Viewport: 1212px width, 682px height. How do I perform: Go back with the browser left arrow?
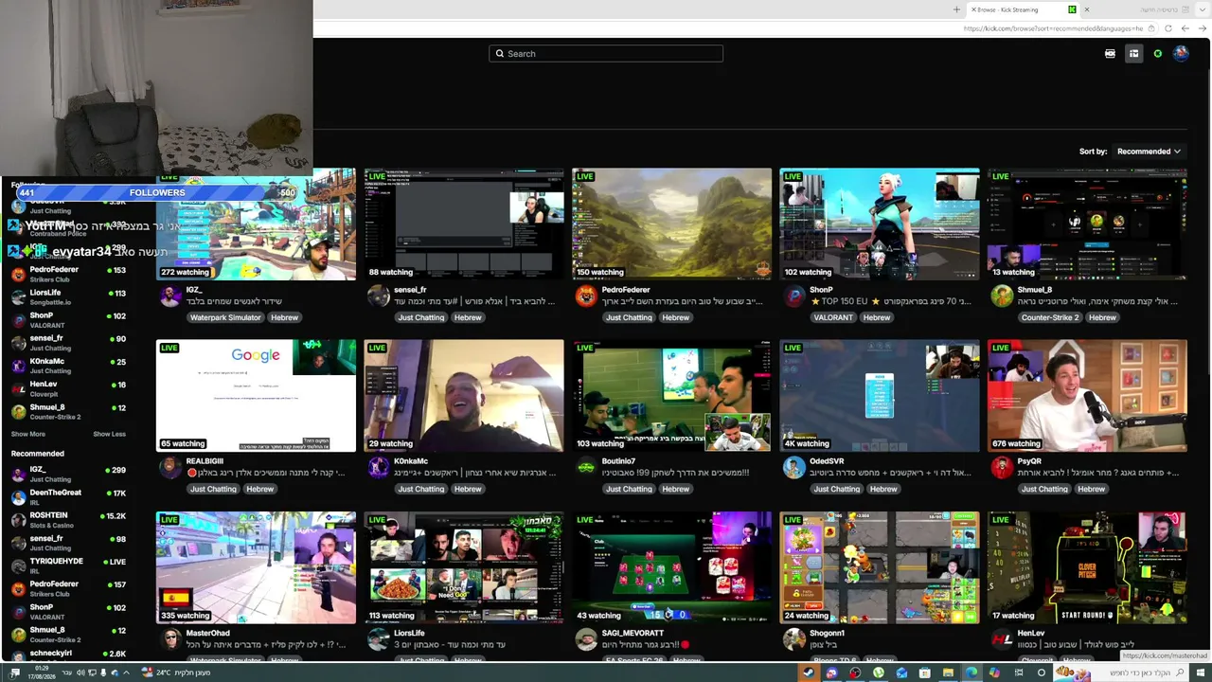tap(1185, 28)
